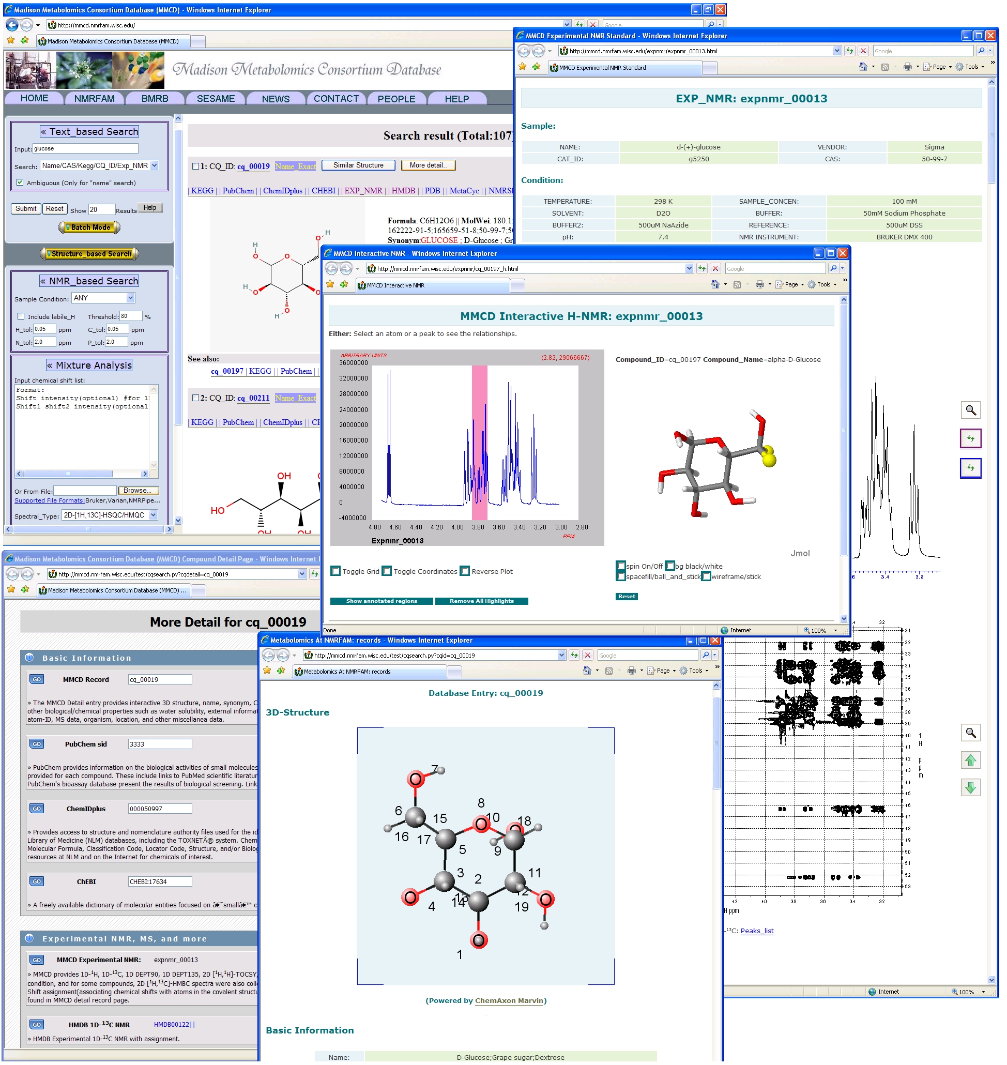Open the Spectral_Type 2D-HSQC dropdown
Image resolution: width=1007 pixels, height=1065 pixels.
tap(154, 515)
